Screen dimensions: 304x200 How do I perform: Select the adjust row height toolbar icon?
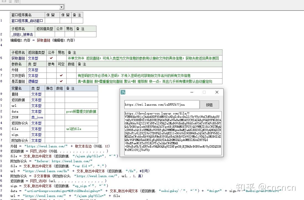point(10,1)
